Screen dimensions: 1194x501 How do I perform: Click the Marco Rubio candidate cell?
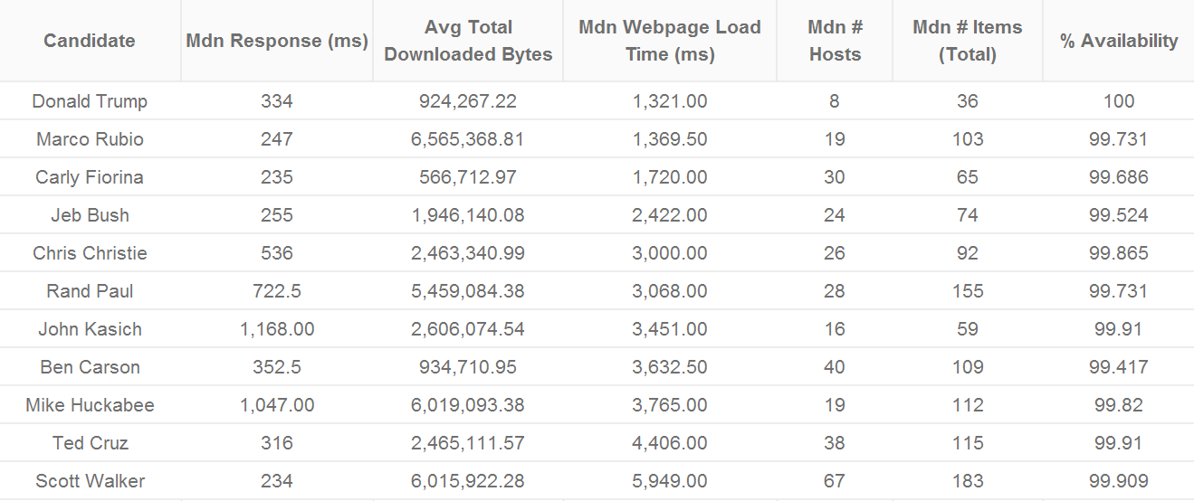[90, 139]
